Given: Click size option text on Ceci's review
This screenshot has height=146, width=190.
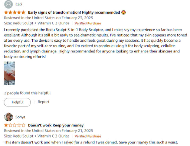Looking at the screenshot, I should (x=37, y=23).
